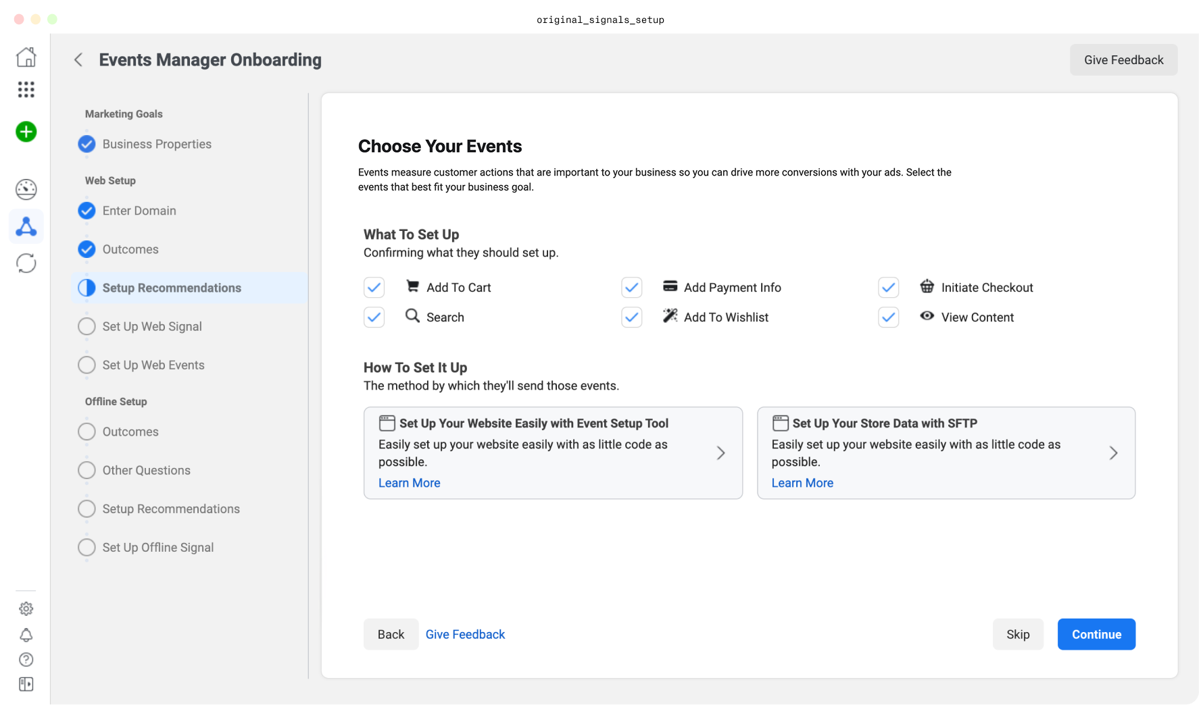Open the Offline Setup Outcomes step
This screenshot has width=1201, height=705.
(x=130, y=432)
